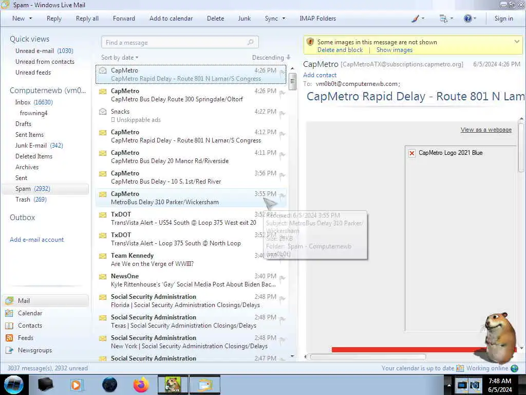The image size is (526, 395).
Task: Open the media player taskbar icon
Action: [76, 385]
